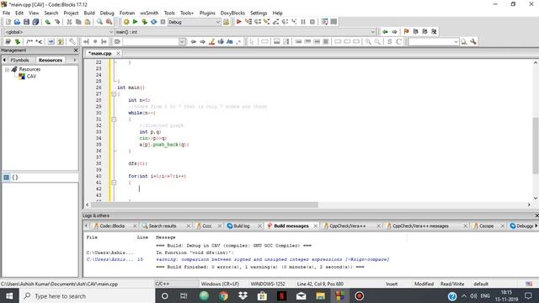539x303 pixels.
Task: Click the Jump forward arrow icon
Action: (x=394, y=32)
